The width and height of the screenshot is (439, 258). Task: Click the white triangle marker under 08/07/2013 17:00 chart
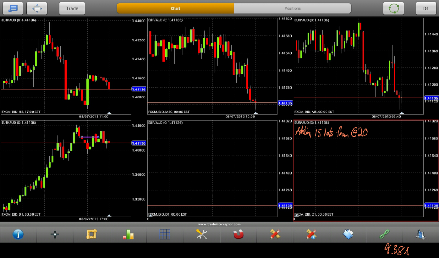[109, 215]
